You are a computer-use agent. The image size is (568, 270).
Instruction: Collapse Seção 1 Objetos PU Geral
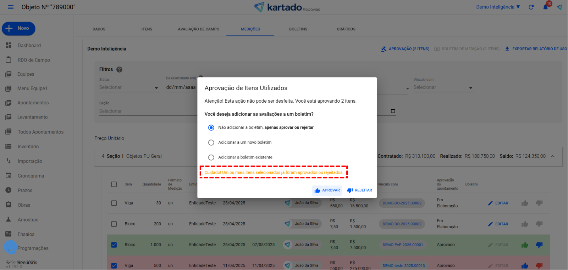click(552, 156)
